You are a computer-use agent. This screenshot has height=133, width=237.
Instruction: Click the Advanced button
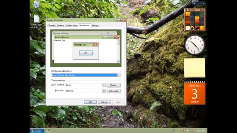(x=114, y=91)
